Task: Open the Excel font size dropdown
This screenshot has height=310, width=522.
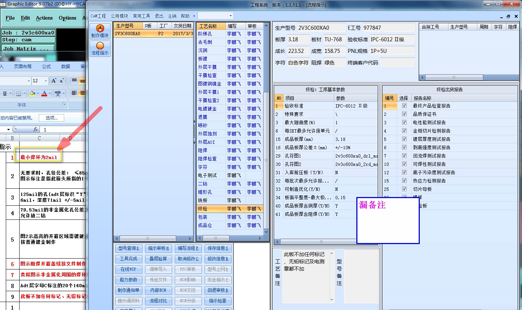Action: coord(46,81)
